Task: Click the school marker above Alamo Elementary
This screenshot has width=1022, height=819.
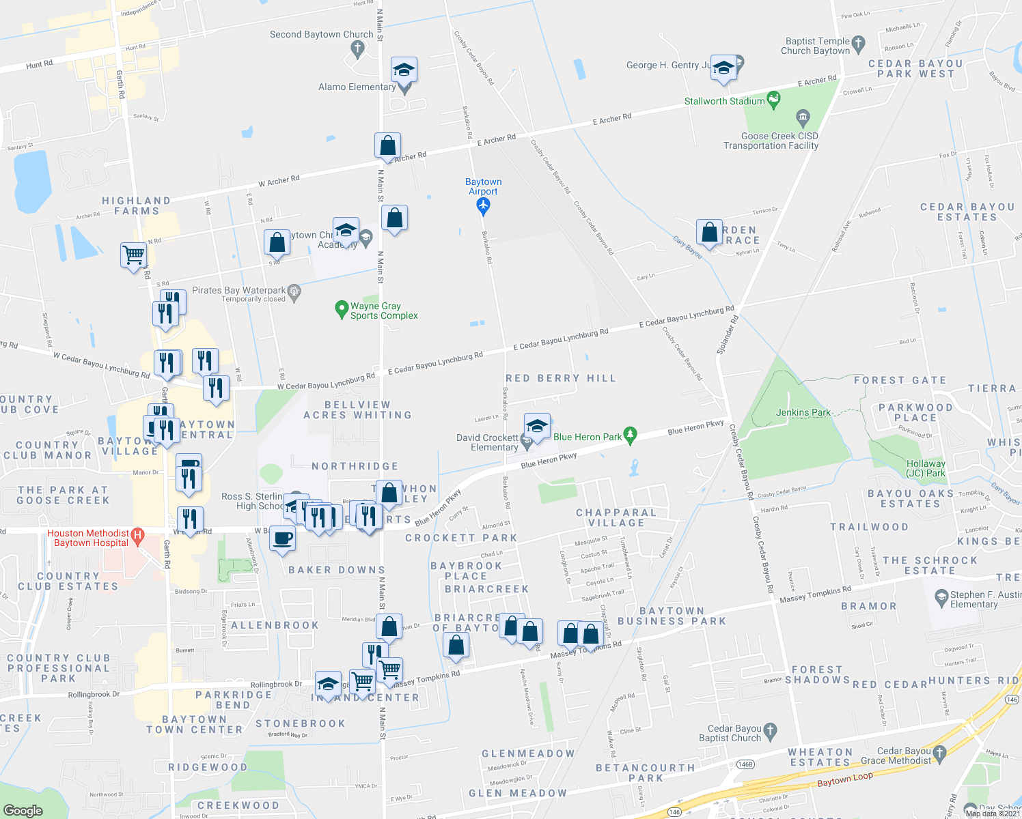Action: tap(404, 70)
